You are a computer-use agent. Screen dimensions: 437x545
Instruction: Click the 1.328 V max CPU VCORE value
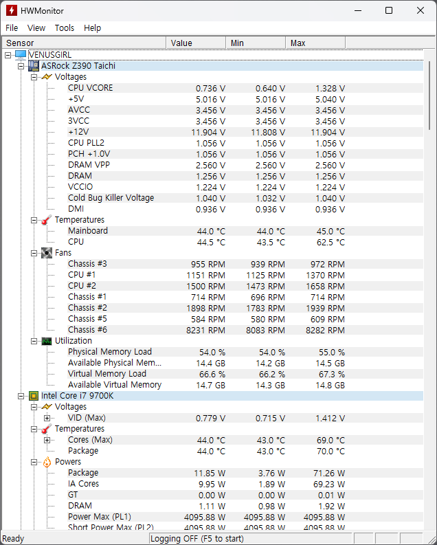(330, 89)
